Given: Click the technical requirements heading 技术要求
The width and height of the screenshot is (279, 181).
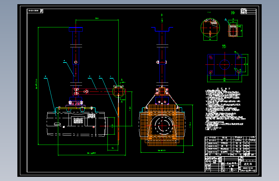Looking at the screenshot, I should pos(223,89).
